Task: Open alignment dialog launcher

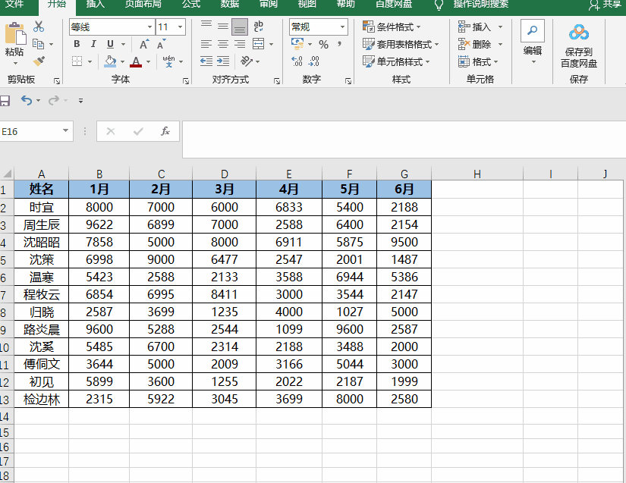Action: (277, 81)
